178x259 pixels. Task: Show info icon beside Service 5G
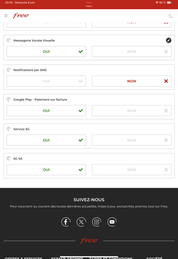click(x=9, y=129)
